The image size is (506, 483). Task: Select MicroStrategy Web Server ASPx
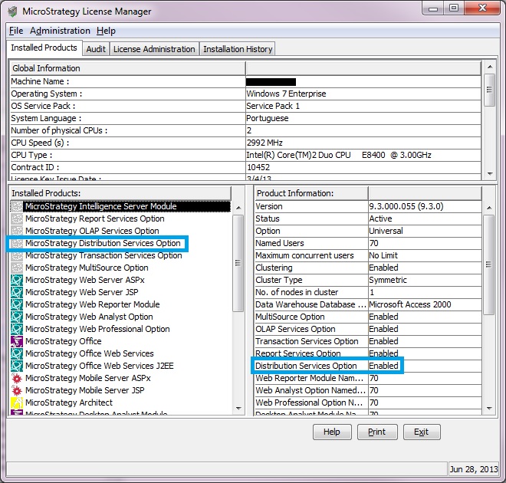(x=85, y=280)
